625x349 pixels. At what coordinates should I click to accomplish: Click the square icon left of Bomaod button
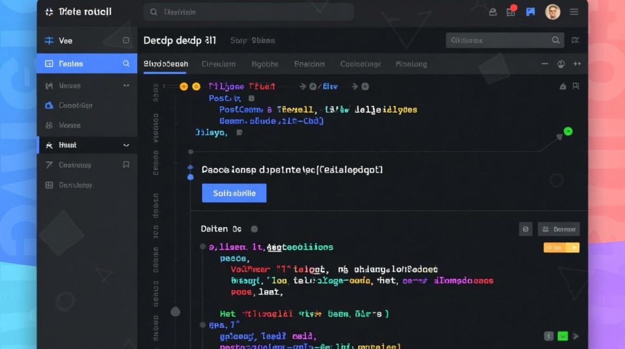point(525,229)
